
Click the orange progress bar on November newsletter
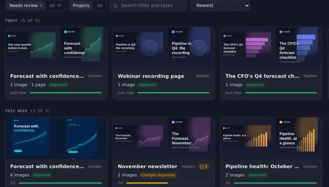(147, 183)
